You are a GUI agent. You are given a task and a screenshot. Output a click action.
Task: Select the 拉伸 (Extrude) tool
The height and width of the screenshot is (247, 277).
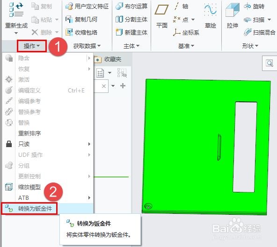(x=233, y=16)
